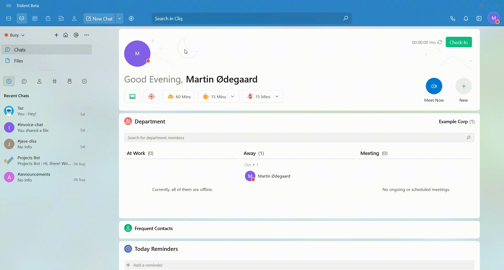Refresh the check-in timer
Screen dimensions: 504x270
click(440, 42)
